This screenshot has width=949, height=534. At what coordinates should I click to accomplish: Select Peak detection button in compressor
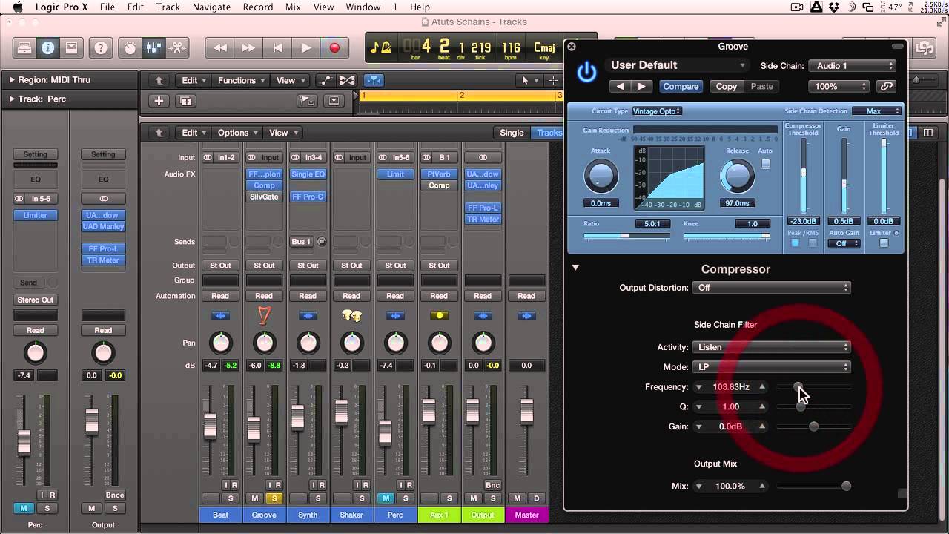795,243
